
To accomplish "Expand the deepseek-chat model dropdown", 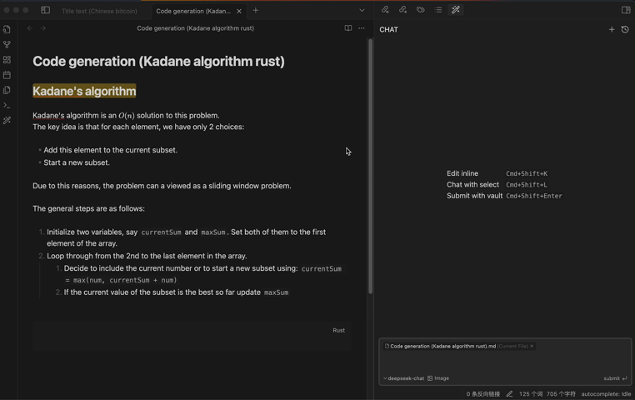I will tap(404, 378).
